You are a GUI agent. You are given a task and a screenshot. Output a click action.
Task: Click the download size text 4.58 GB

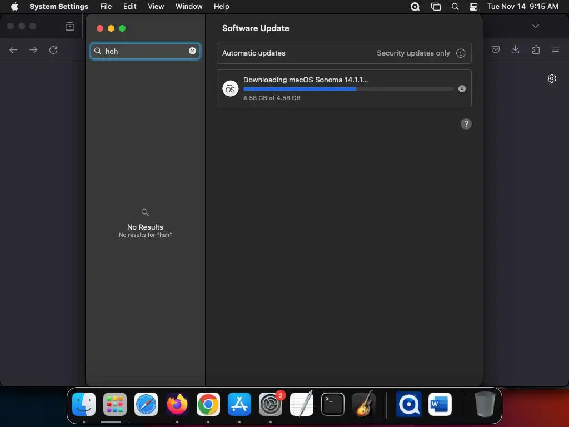pyautogui.click(x=272, y=98)
